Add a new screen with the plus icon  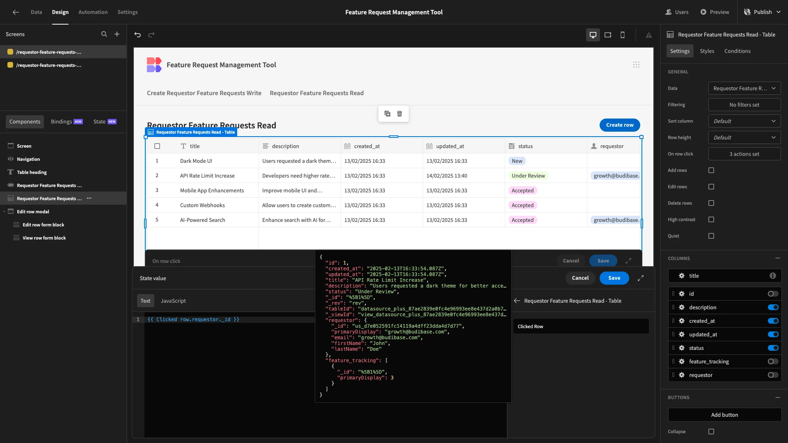pyautogui.click(x=117, y=34)
